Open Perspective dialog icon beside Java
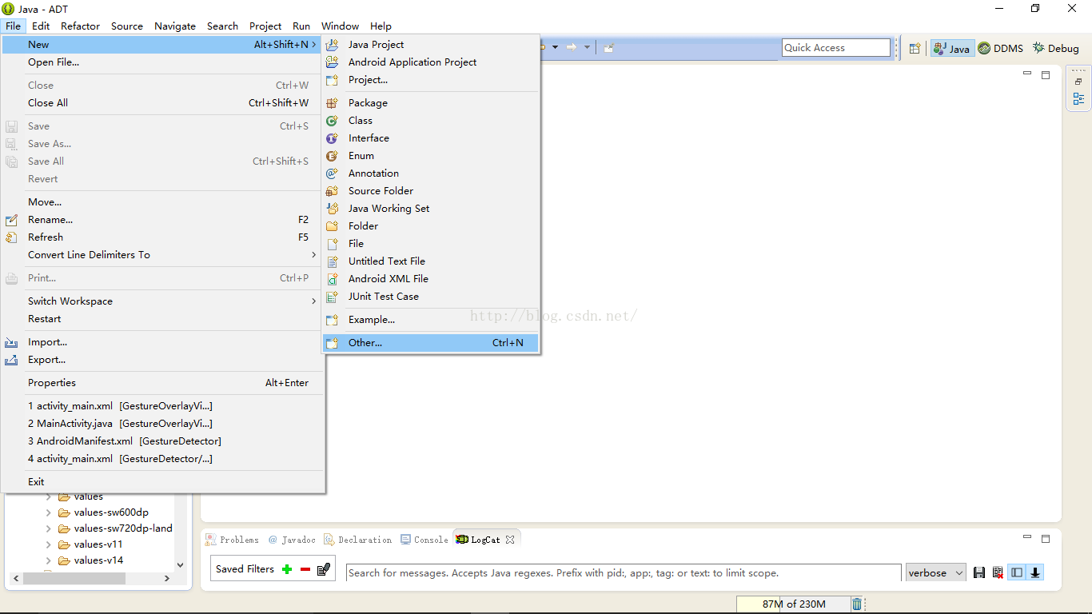1092x614 pixels. tap(915, 48)
